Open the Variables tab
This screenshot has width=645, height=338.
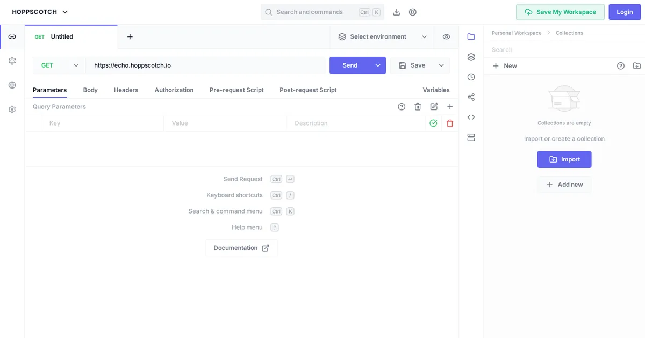click(x=436, y=90)
